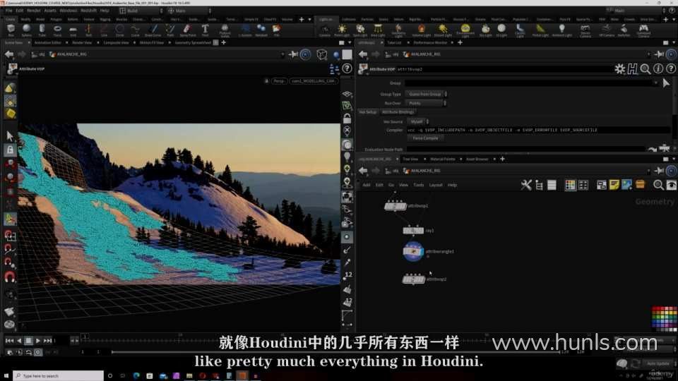Add an Ambient Light from the shelf
This screenshot has width=678, height=381.
tap(561, 30)
